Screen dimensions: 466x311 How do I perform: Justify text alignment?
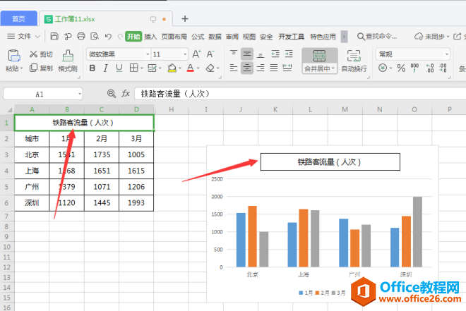click(274, 68)
